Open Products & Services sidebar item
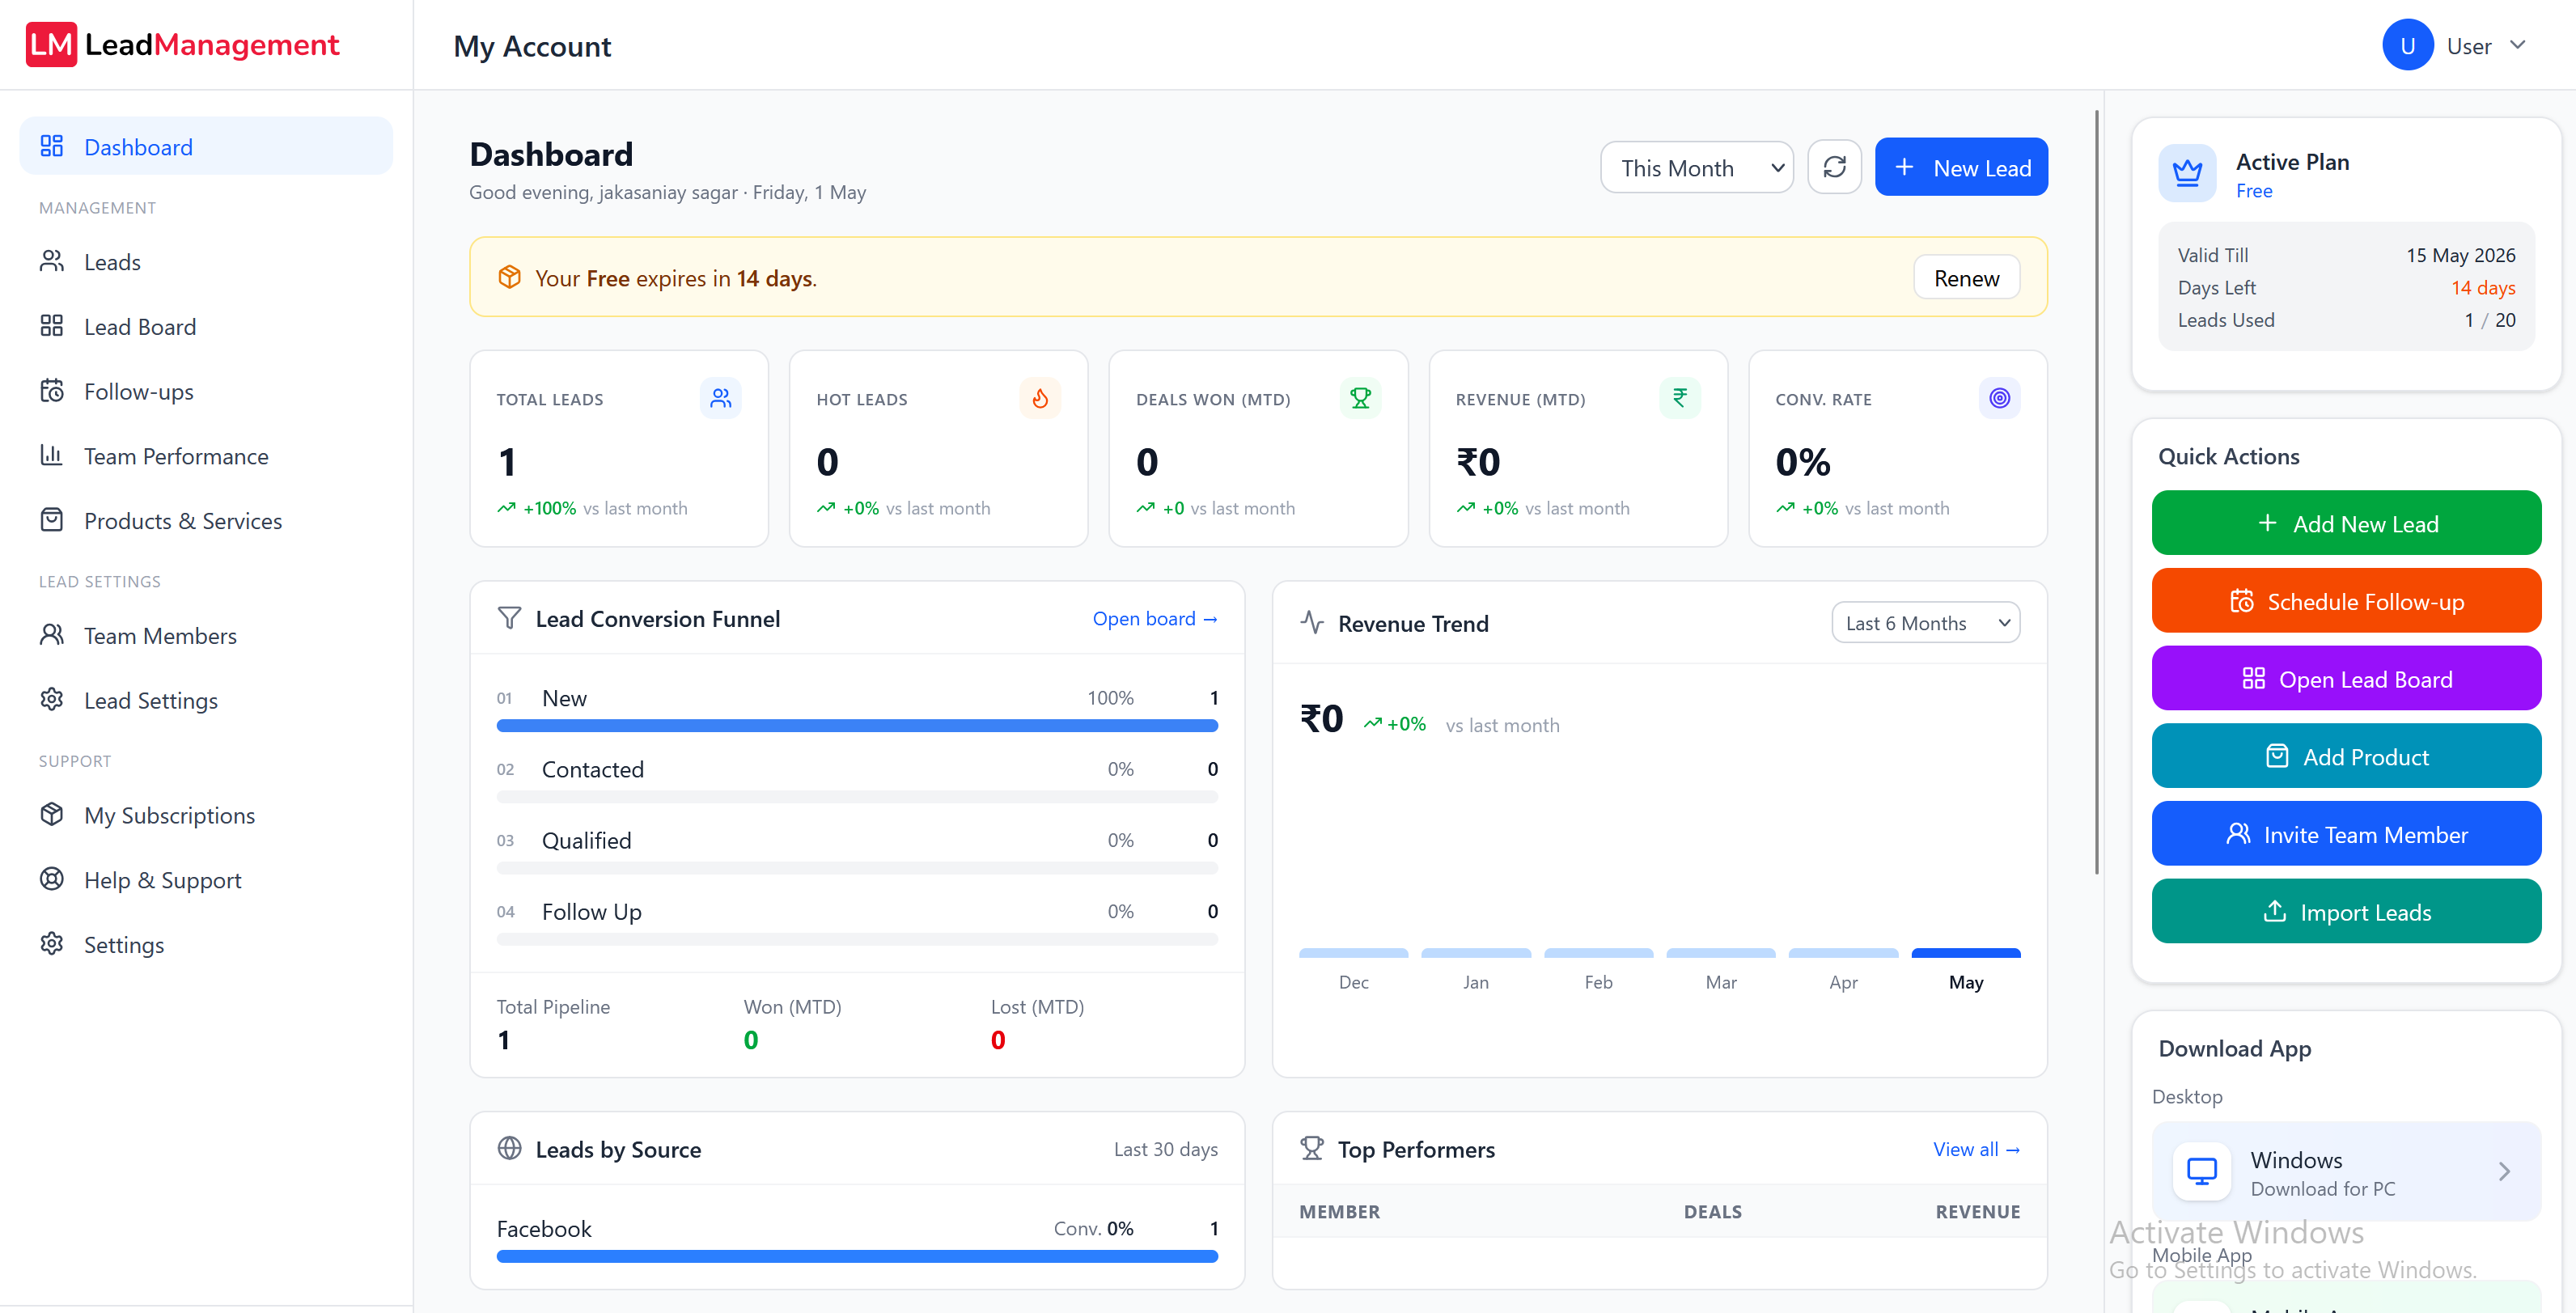 [206, 521]
